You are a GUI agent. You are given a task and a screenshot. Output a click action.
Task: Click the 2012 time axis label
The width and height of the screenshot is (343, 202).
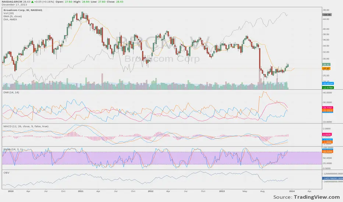click(151, 191)
